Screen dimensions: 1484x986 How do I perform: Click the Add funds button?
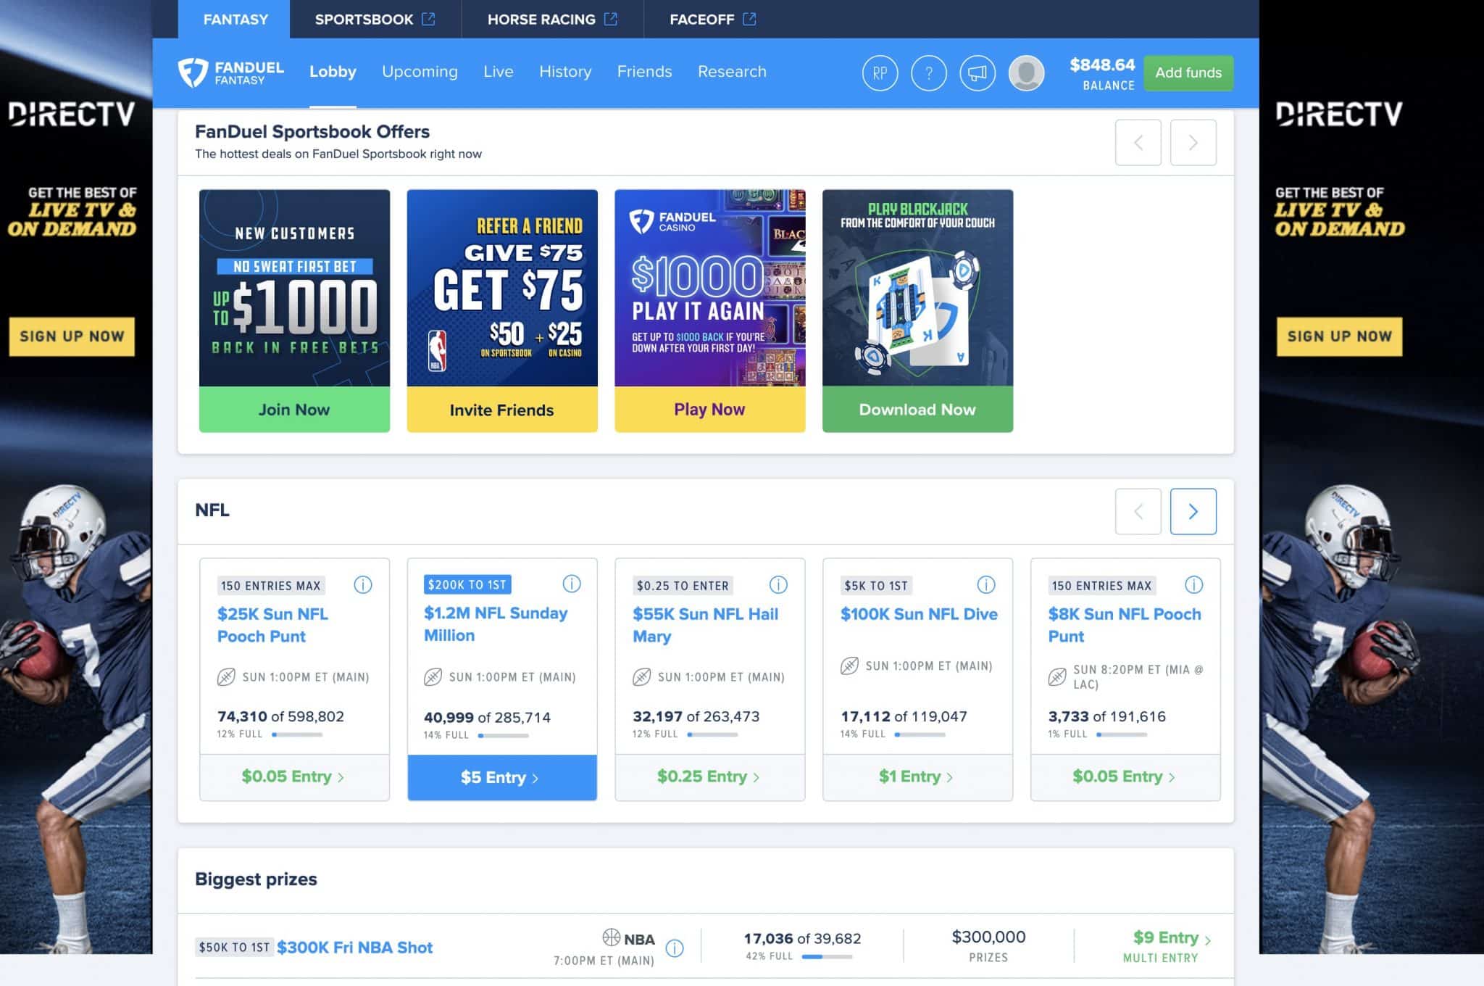pos(1188,73)
